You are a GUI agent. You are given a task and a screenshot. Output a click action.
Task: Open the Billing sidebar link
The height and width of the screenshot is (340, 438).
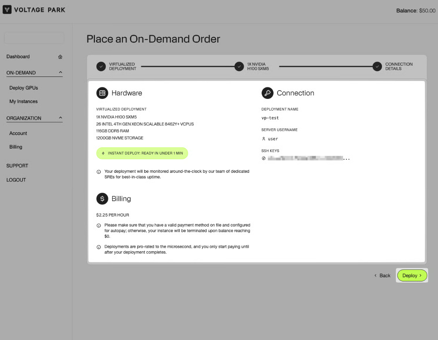coord(16,147)
